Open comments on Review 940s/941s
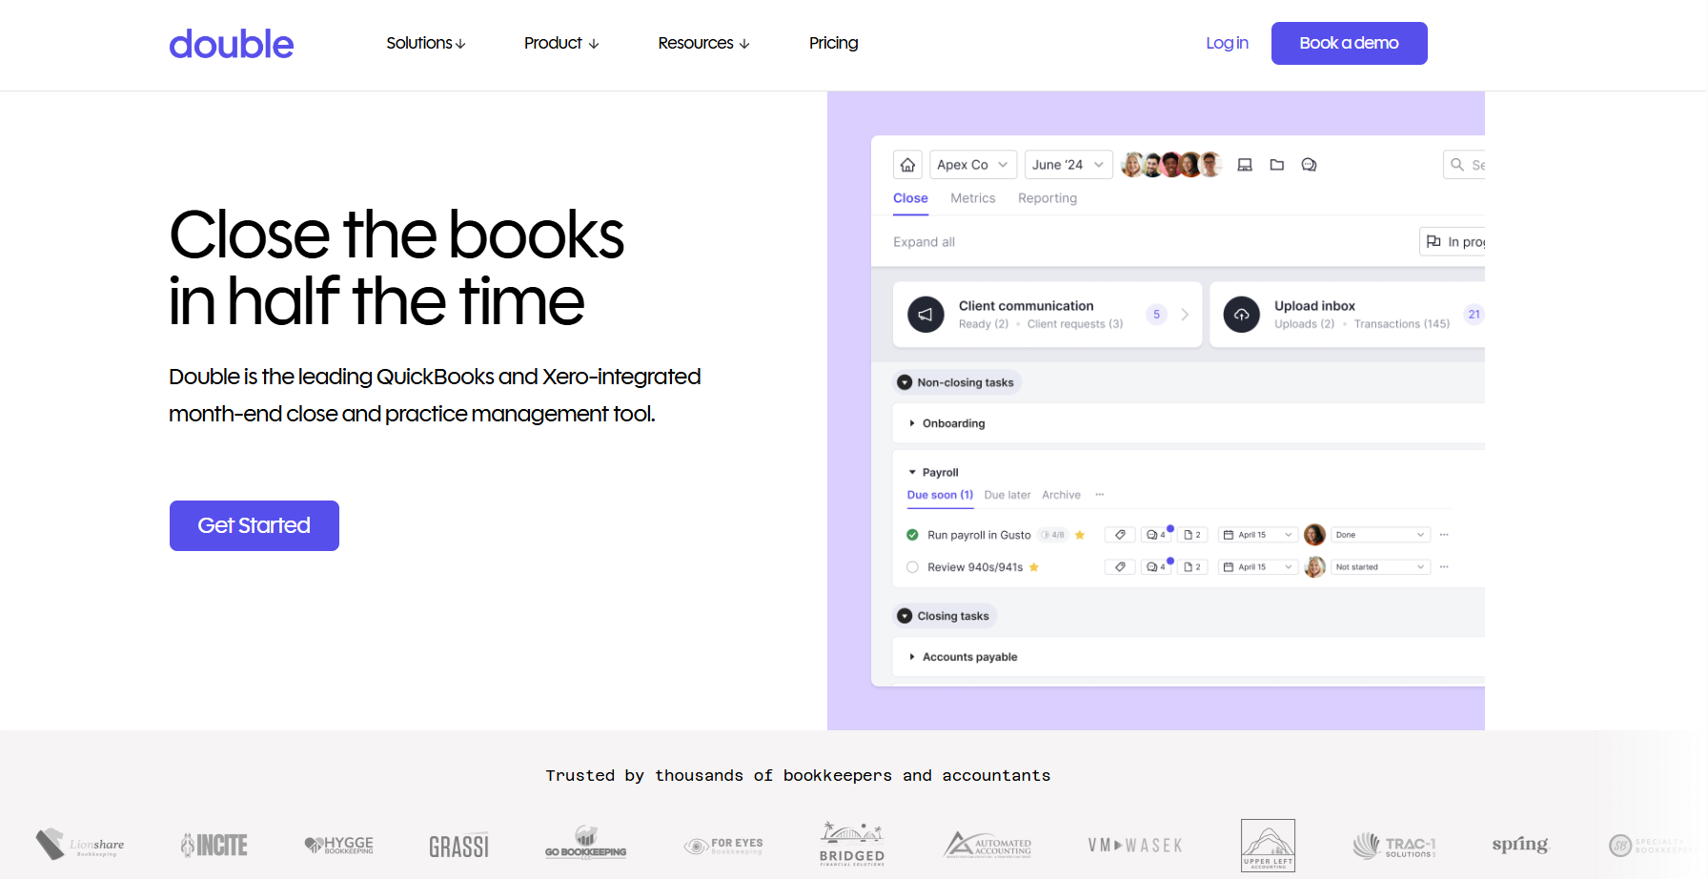Screen dimensions: 1708x879 click(1156, 567)
